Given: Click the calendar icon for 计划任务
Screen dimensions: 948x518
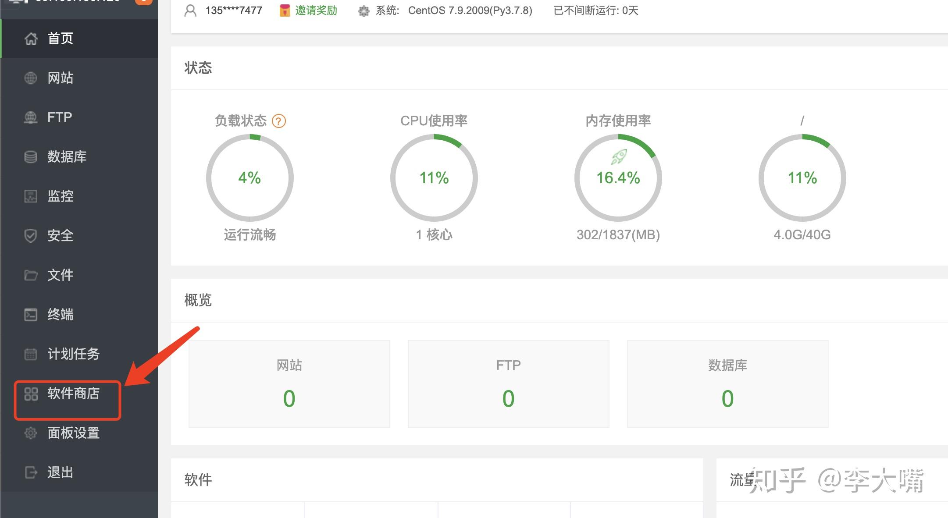Looking at the screenshot, I should point(31,354).
